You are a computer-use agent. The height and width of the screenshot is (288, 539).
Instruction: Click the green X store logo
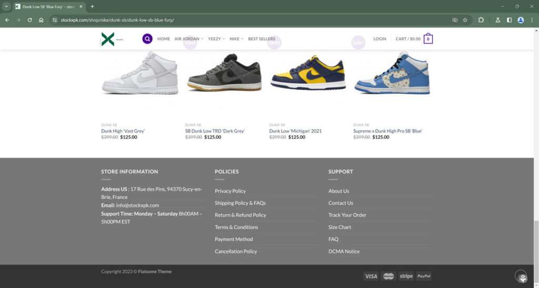point(108,39)
